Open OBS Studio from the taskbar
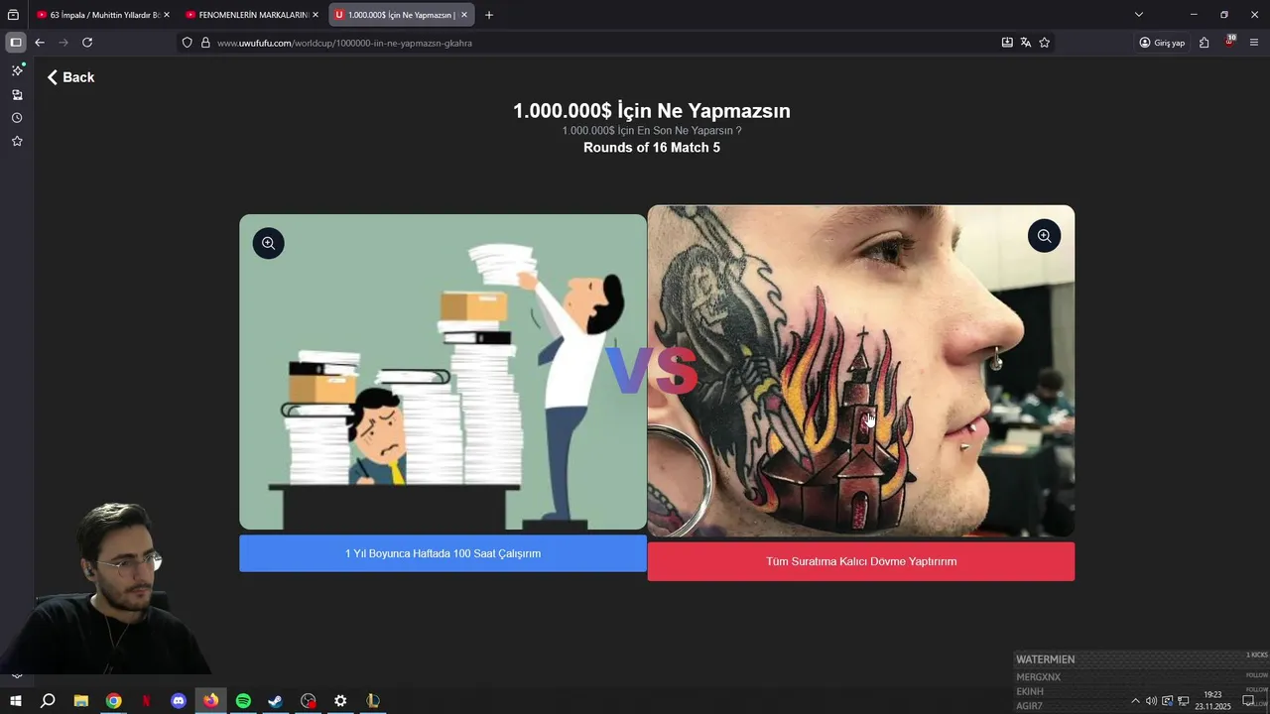This screenshot has height=714, width=1270. point(308,701)
